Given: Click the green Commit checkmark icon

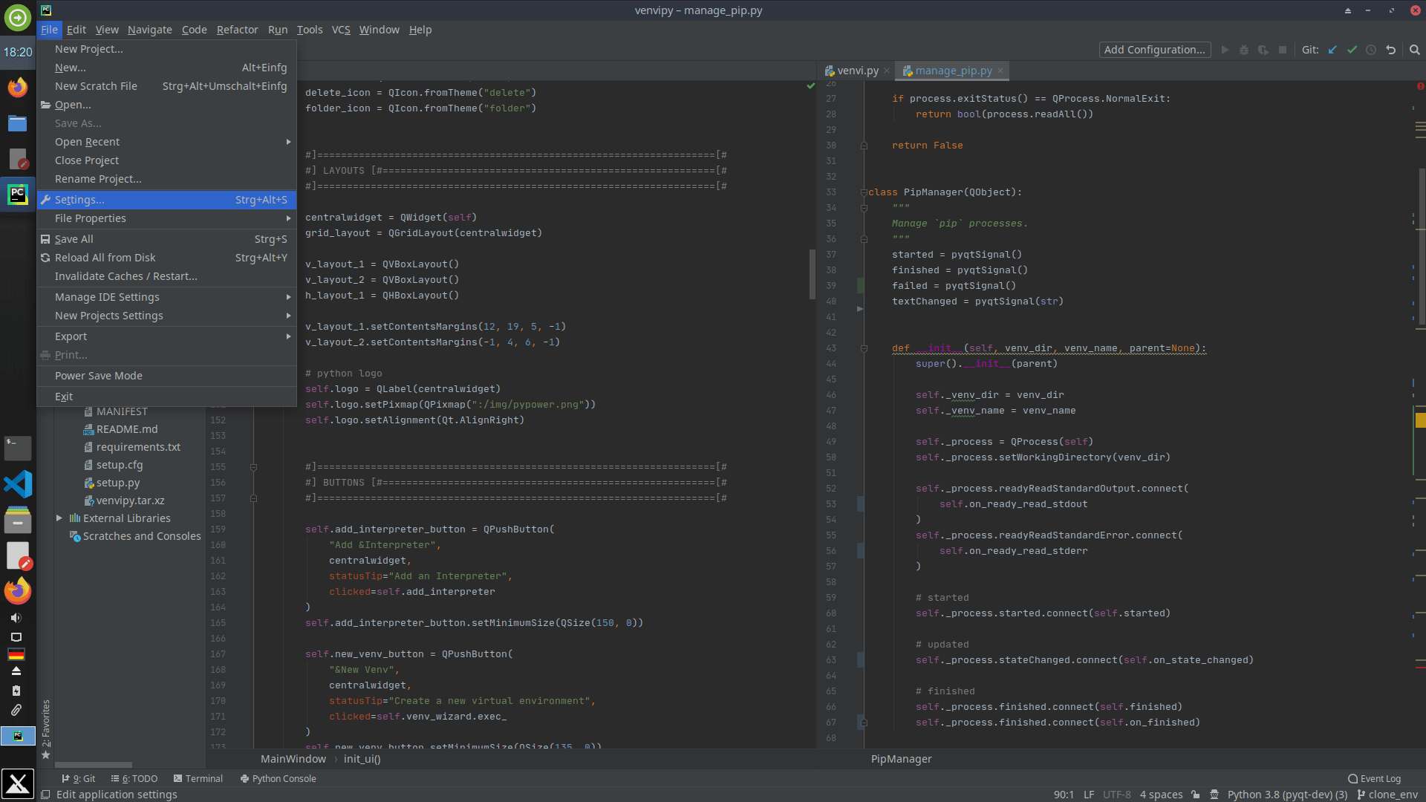Looking at the screenshot, I should point(1351,50).
